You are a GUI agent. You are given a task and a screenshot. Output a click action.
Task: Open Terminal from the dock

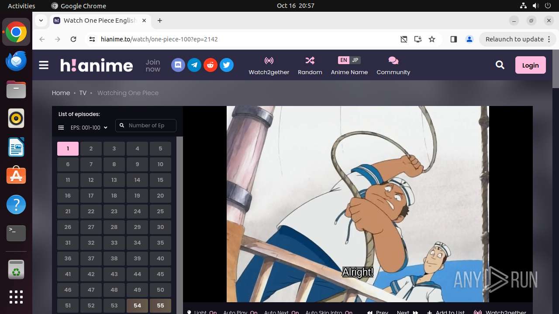coord(16,233)
